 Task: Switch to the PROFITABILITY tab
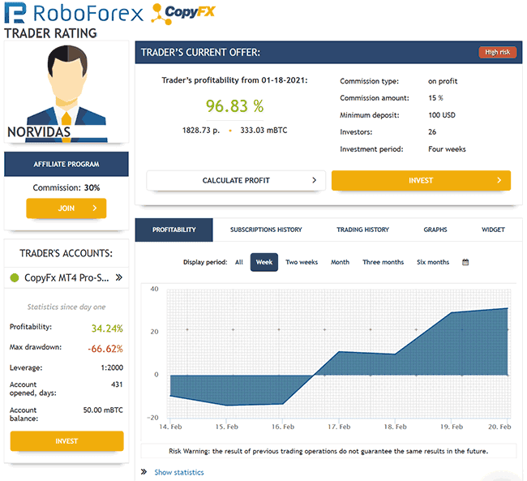point(174,230)
